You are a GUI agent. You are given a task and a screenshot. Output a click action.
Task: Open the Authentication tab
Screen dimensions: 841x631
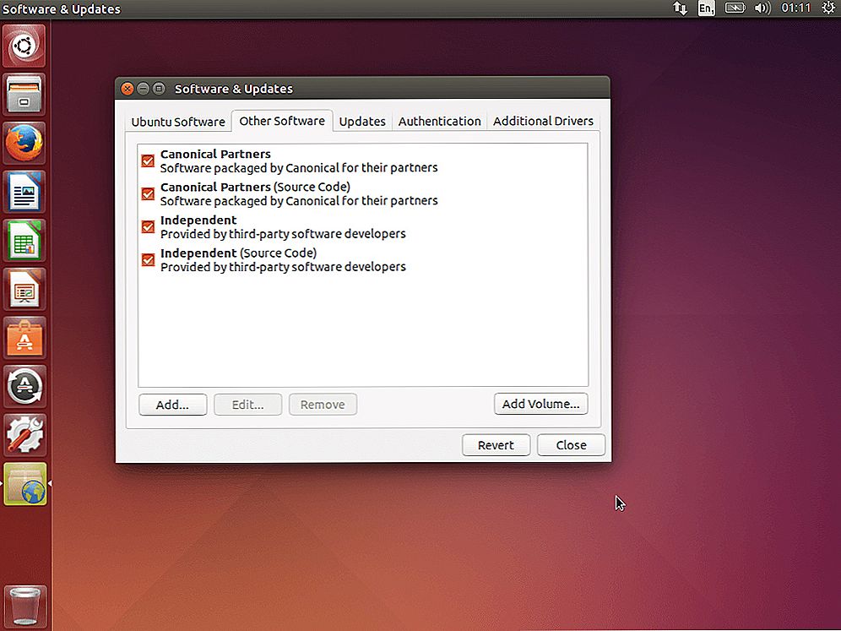click(x=440, y=122)
